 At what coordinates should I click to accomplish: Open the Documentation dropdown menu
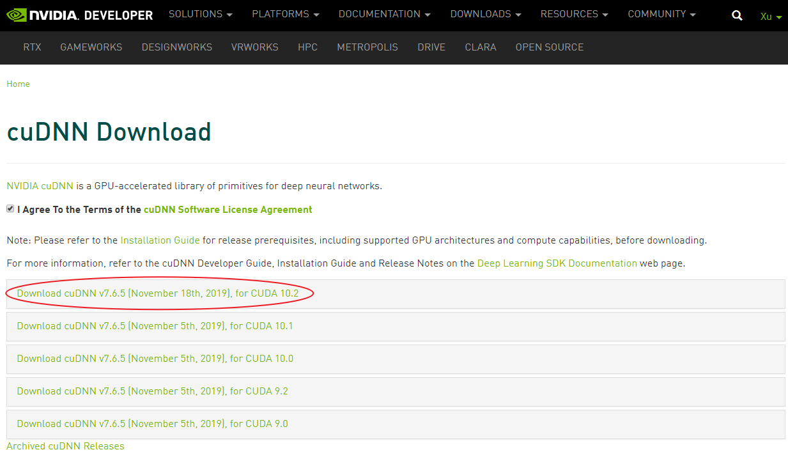[x=384, y=14]
